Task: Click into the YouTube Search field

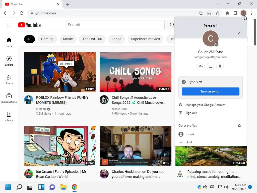Action: pos(115,25)
